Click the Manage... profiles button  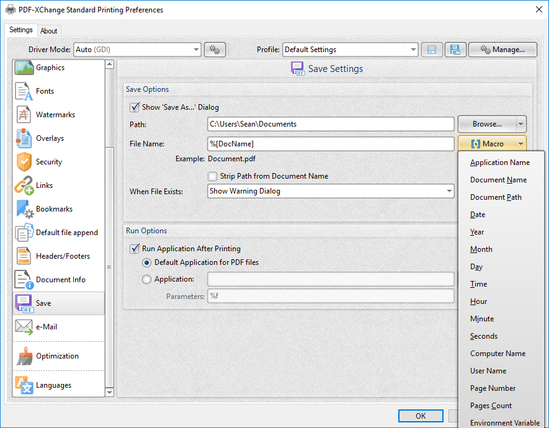(x=502, y=50)
